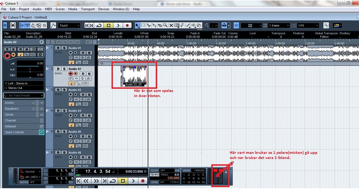Open the Project menu
This screenshot has width=359, height=189.
coord(24,9)
